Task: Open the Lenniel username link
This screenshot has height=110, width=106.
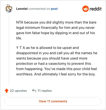Action: (22, 9)
